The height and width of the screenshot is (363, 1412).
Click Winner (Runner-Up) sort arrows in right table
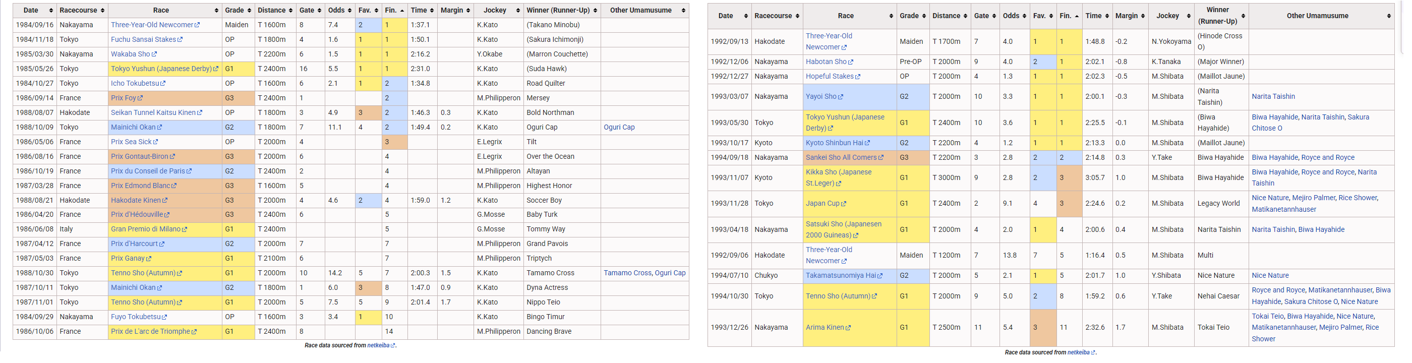point(1243,16)
